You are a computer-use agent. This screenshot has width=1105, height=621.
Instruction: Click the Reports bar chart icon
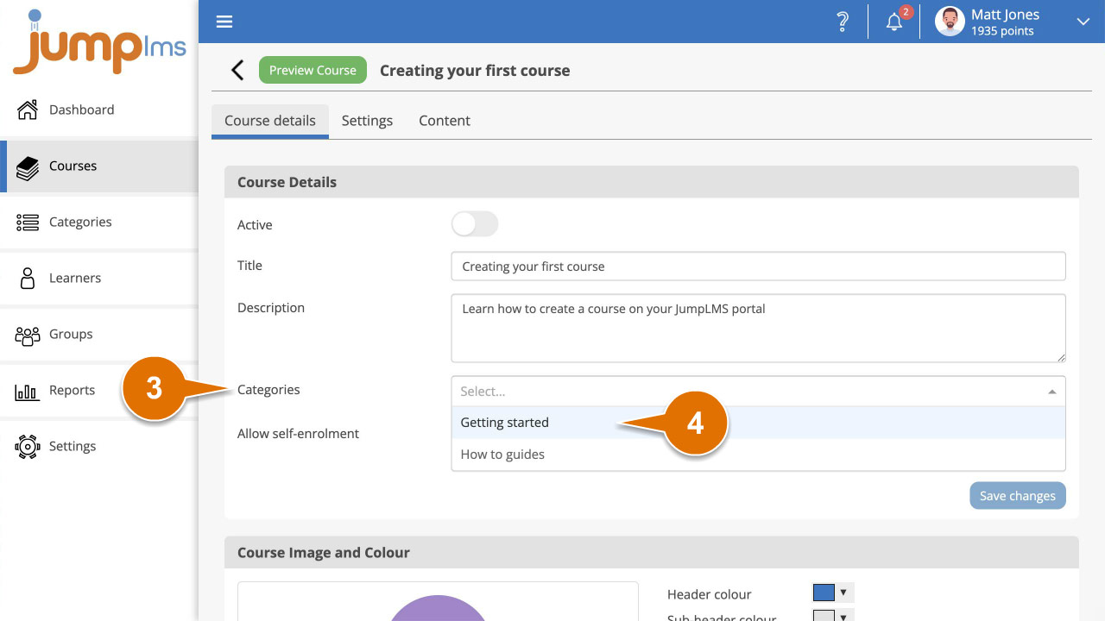click(x=28, y=392)
